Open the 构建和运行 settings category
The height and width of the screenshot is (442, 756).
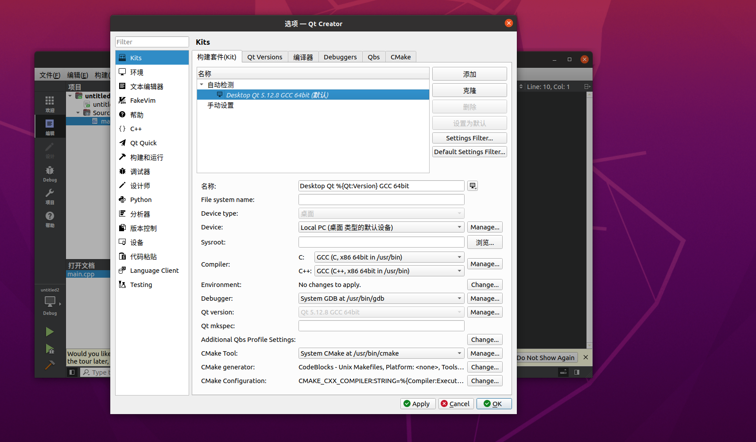tap(152, 157)
